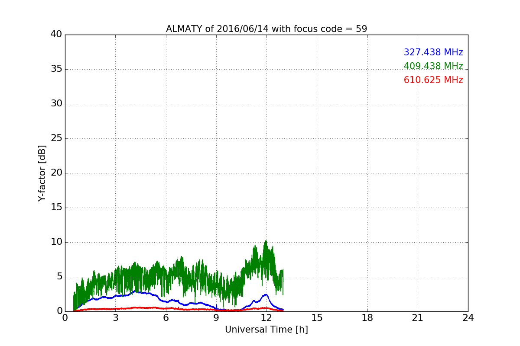Screen dimensions: 520x346
Task: Click the x-axis tick label 12
Action: tap(266, 317)
